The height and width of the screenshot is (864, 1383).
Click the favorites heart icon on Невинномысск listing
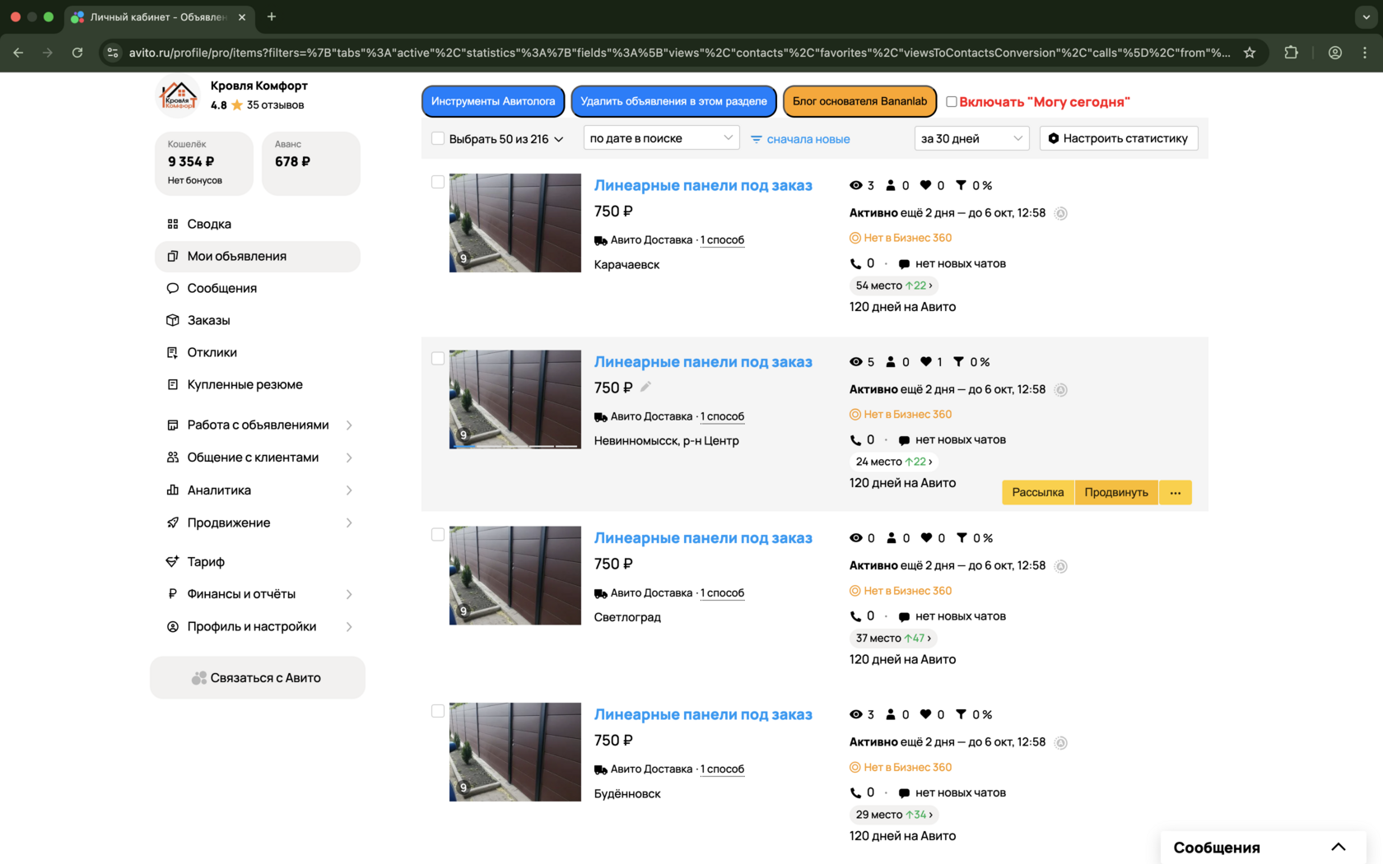(x=926, y=361)
